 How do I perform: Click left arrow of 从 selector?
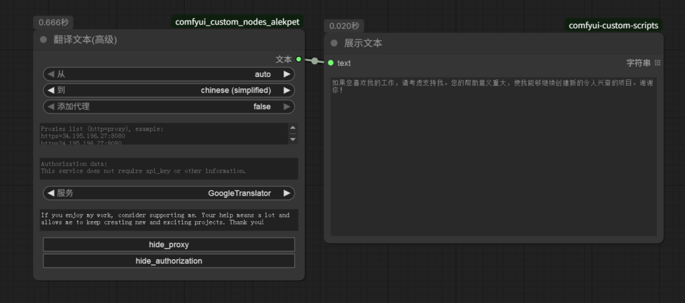click(51, 74)
